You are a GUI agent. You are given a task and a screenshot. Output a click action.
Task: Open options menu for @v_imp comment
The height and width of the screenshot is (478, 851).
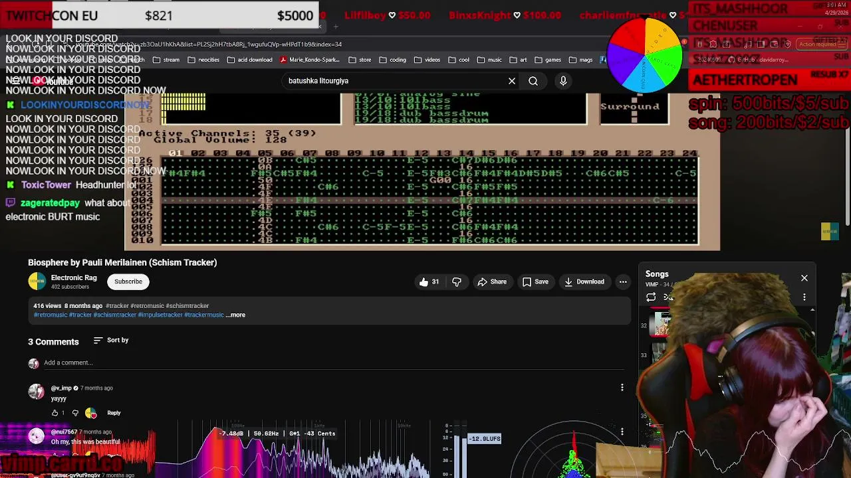coord(622,388)
